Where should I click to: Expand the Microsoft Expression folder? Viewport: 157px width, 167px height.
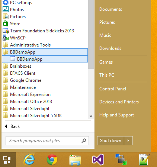point(27,94)
